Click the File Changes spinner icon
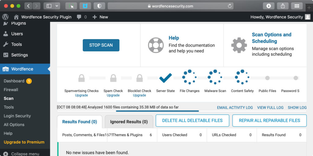The image size is (313, 156). pyautogui.click(x=190, y=77)
